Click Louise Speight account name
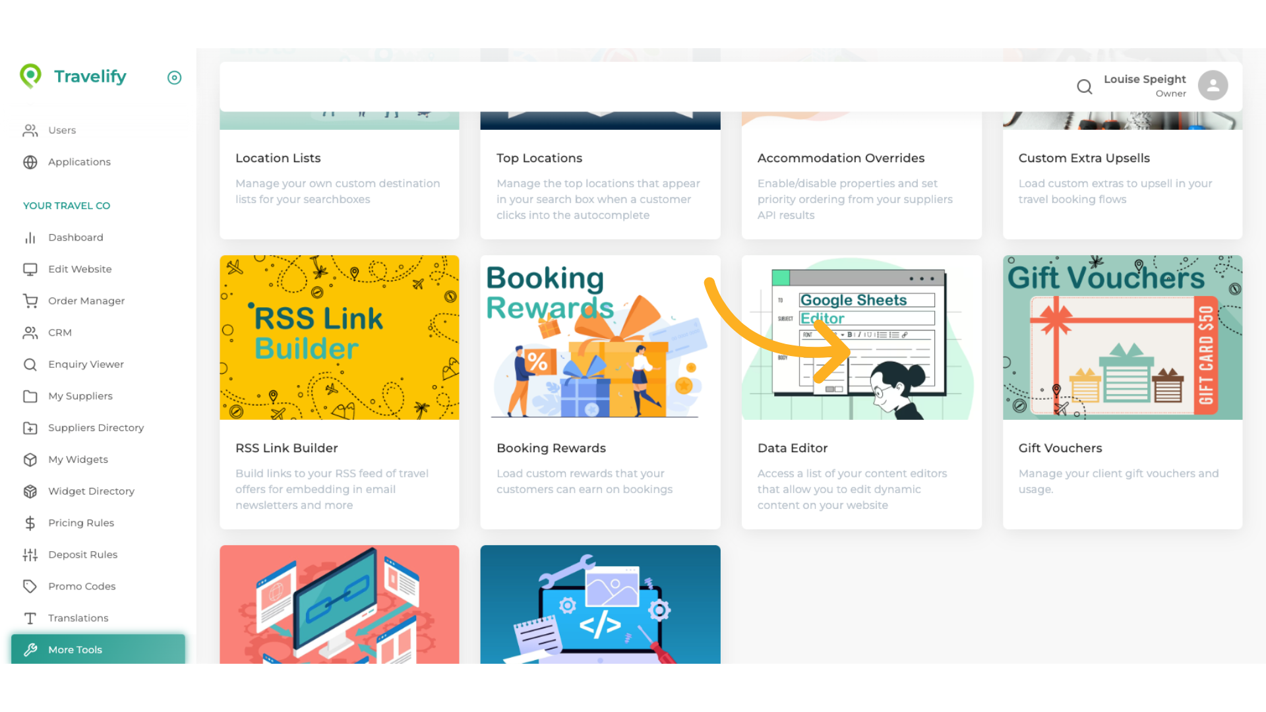Screen dimensions: 1266x712 coord(1145,79)
